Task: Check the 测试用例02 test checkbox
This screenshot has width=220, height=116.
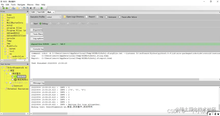Action: [x=12, y=80]
